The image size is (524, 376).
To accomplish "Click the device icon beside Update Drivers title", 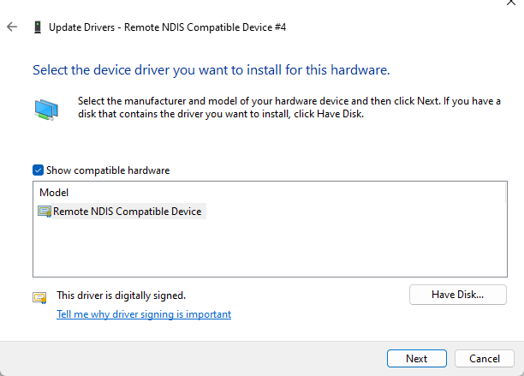I will coord(35,27).
